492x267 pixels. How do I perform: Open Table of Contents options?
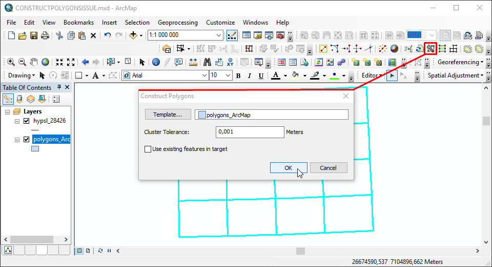tap(56, 100)
